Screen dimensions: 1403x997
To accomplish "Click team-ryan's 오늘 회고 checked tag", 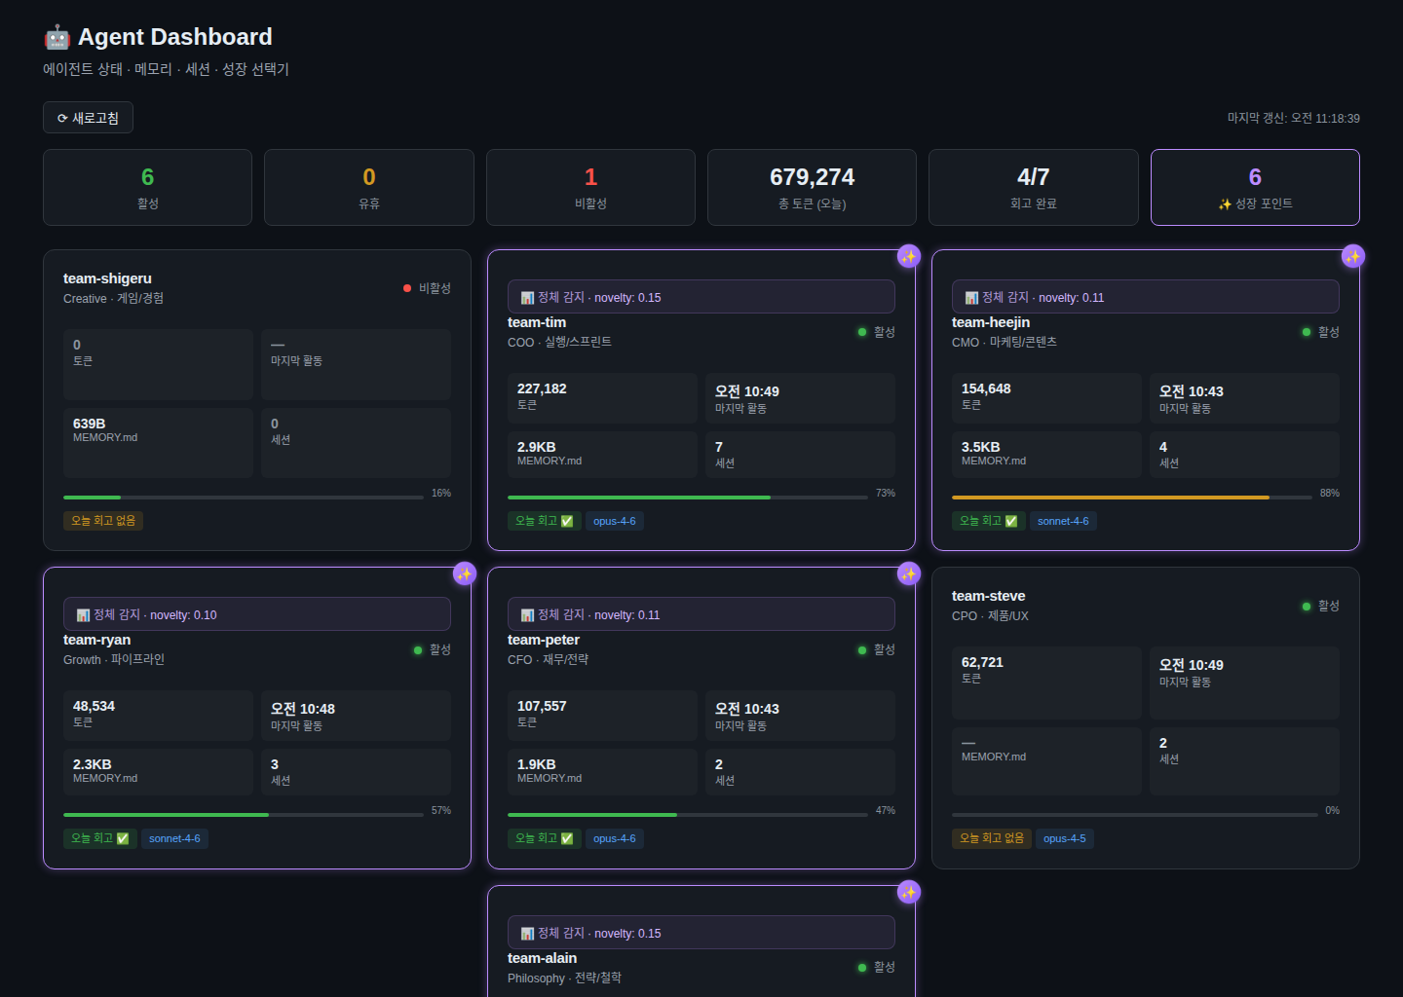I will coord(99,838).
